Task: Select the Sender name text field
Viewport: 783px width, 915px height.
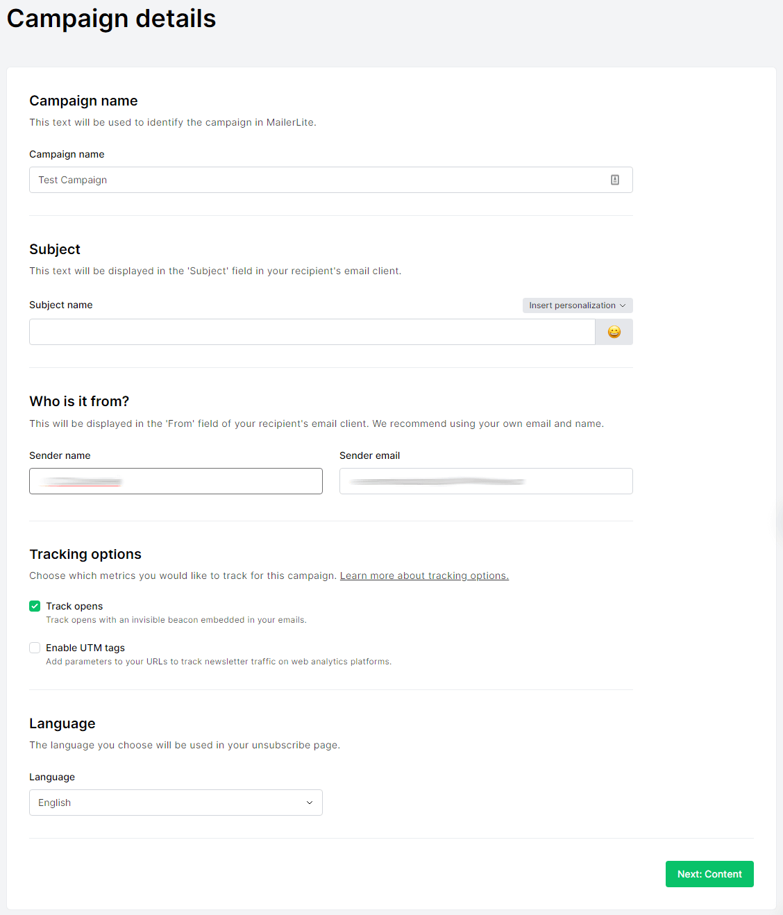Action: pyautogui.click(x=176, y=481)
